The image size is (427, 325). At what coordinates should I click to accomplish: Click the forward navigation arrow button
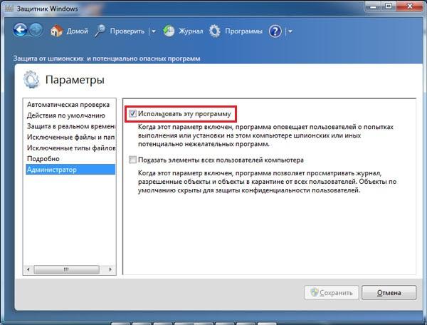36,30
